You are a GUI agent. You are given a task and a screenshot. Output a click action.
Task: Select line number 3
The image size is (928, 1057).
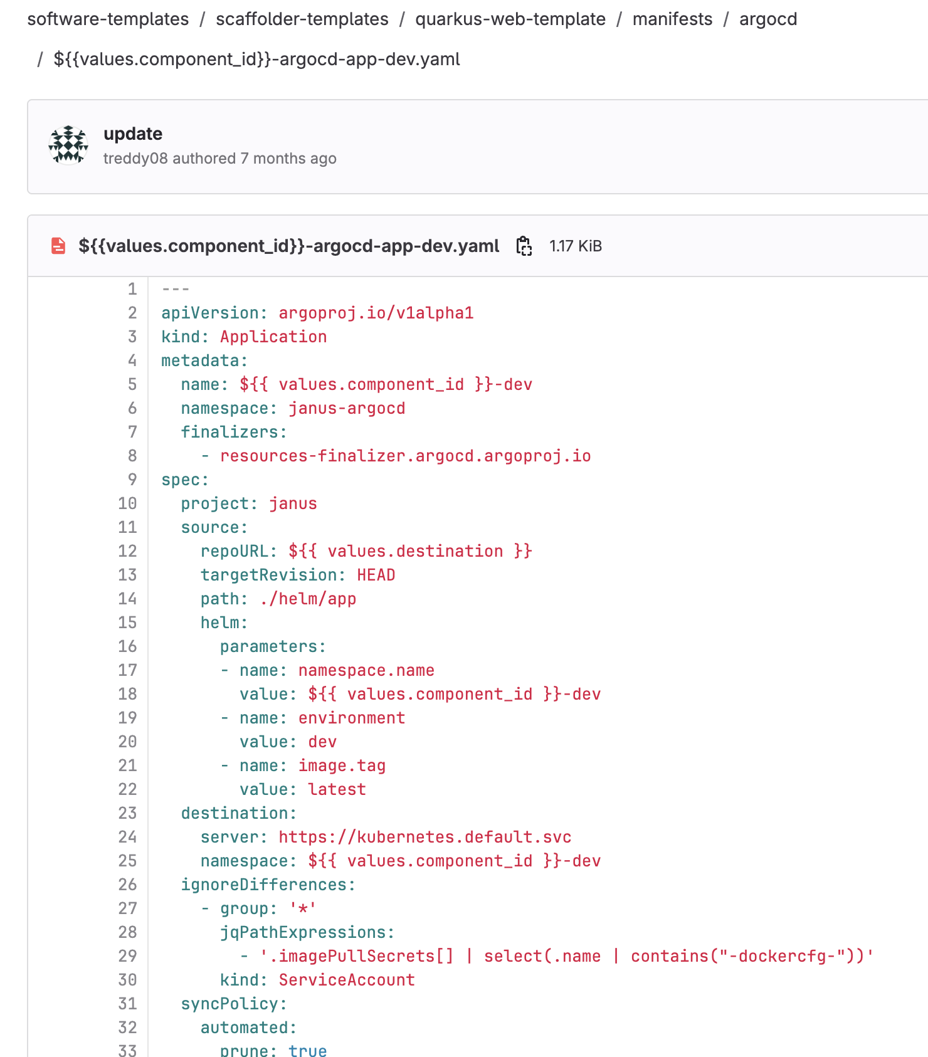pyautogui.click(x=132, y=337)
